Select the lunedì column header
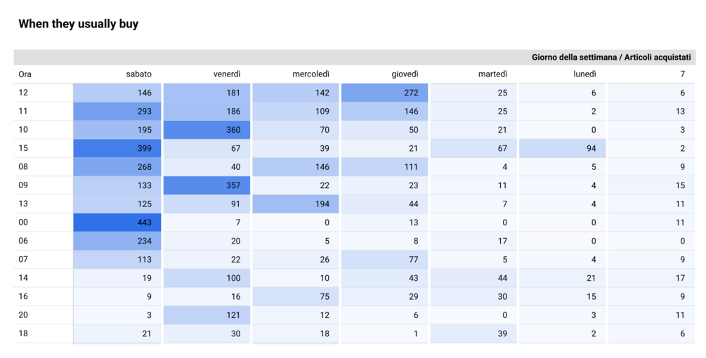This screenshot has width=706, height=358. [x=584, y=74]
